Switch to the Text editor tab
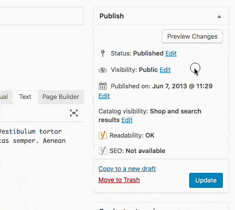 tap(25, 97)
